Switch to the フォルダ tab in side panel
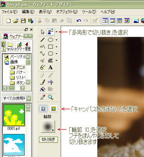144x157 pixels. point(10,46)
